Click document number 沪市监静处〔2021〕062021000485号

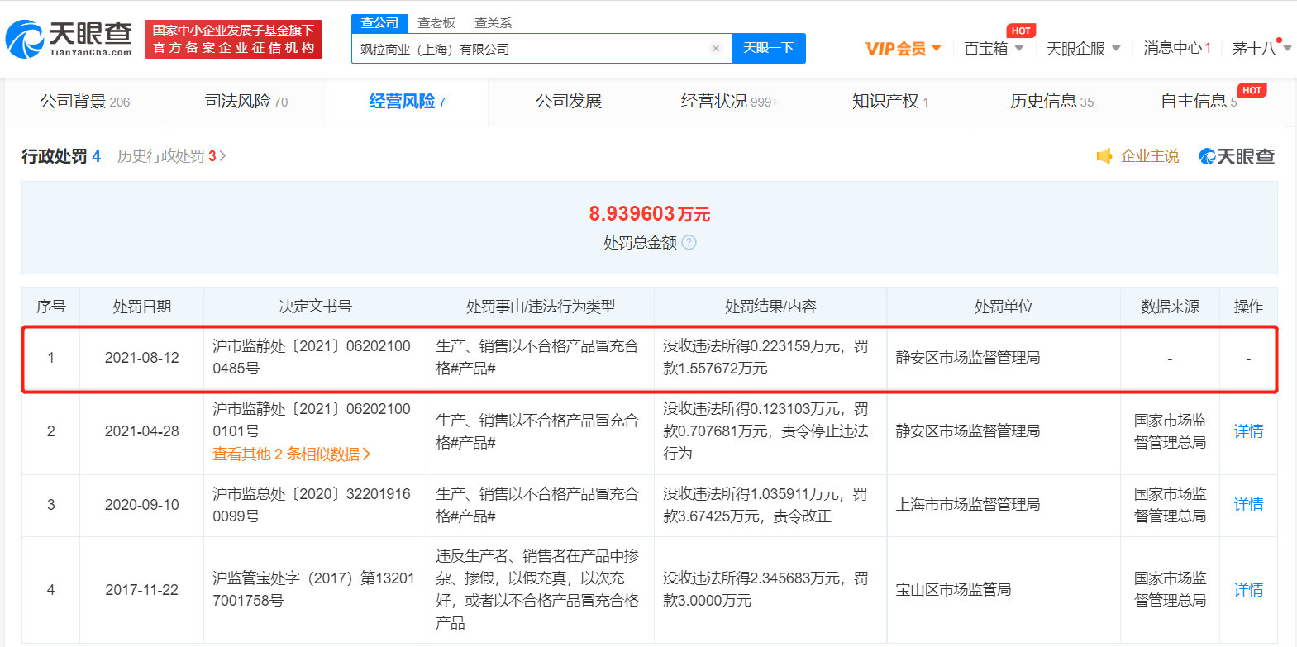312,357
